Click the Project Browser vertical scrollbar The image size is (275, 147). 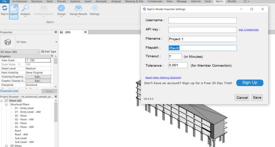click(x=56, y=112)
